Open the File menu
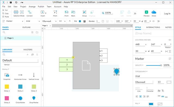The image size is (174, 107). tap(4, 7)
